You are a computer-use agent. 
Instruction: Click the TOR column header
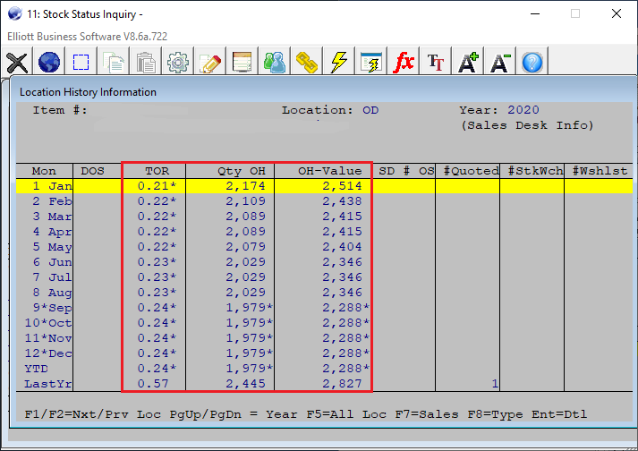coord(157,171)
